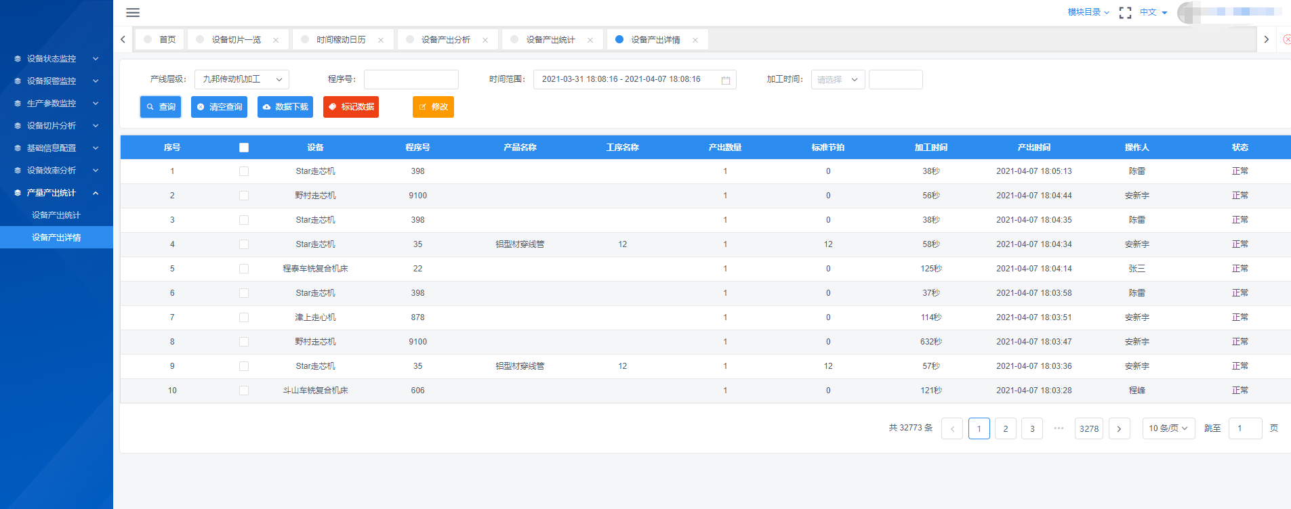The height and width of the screenshot is (509, 1291).
Task: Go to page 3 in pagination
Action: click(1032, 428)
